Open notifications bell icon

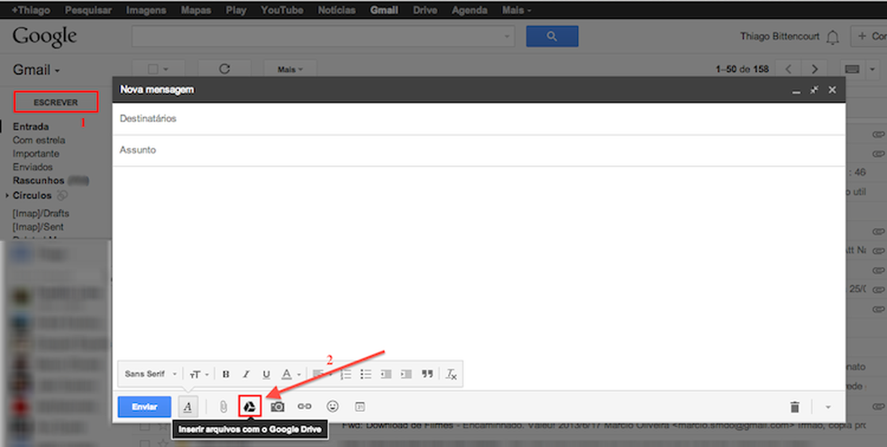(833, 37)
